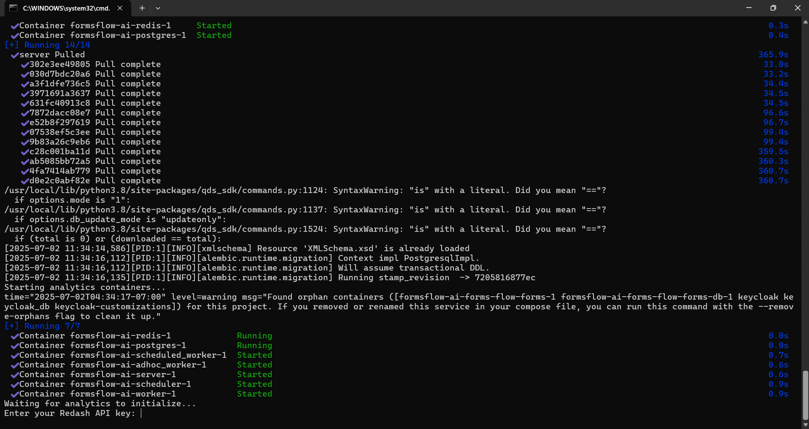Click the checkmark next to formsflow-ai-scheduler-1 Started
The image size is (809, 429).
(x=15, y=384)
